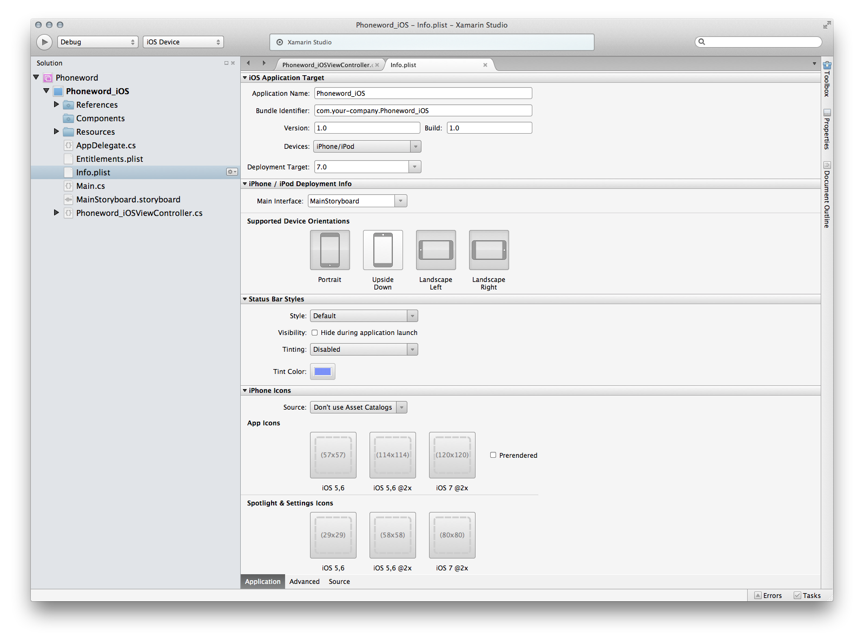Open the Devices dropdown
The width and height of the screenshot is (864, 644).
(367, 147)
